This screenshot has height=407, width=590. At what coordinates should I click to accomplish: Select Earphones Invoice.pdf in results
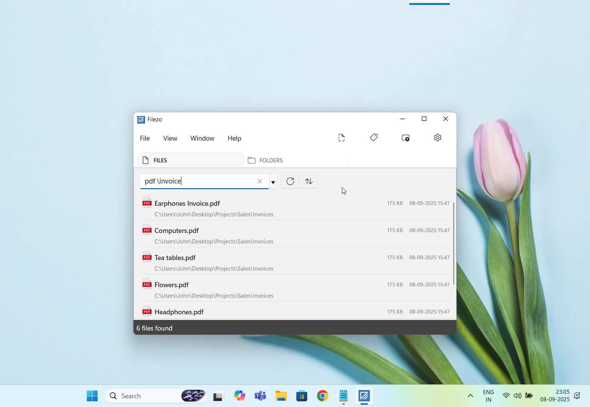tap(187, 203)
